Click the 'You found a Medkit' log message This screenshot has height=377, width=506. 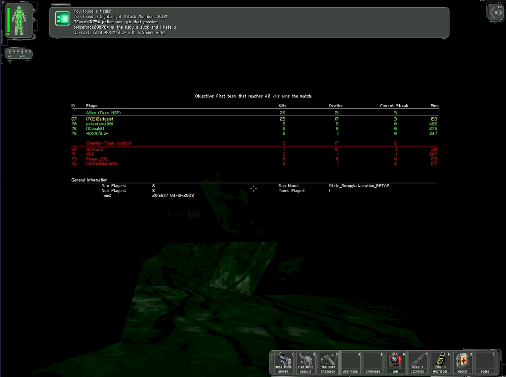(x=92, y=11)
